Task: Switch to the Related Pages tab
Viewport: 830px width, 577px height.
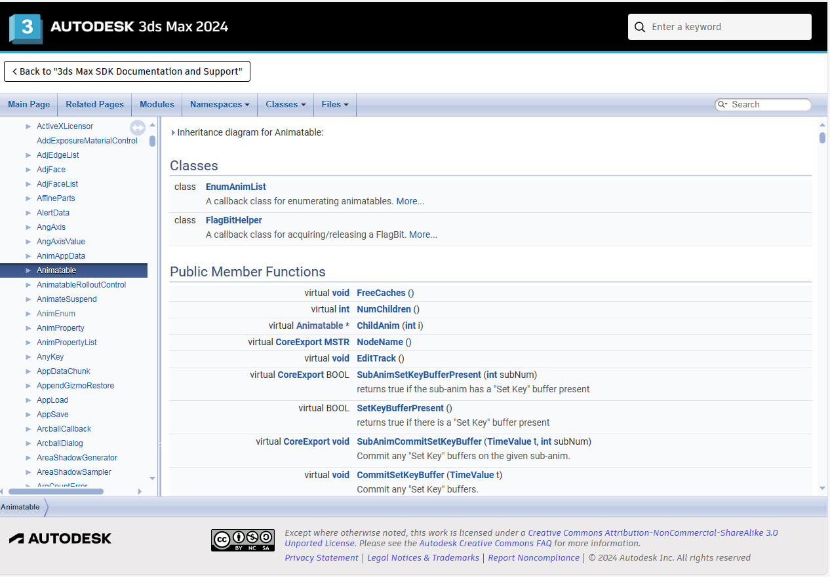Action: (94, 104)
